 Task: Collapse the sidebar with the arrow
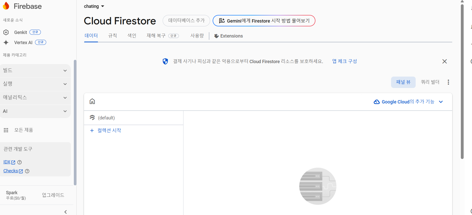click(x=66, y=212)
